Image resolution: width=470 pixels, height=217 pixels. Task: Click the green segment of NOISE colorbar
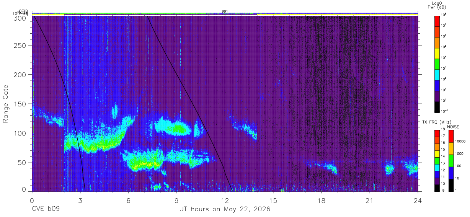(x=451, y=161)
